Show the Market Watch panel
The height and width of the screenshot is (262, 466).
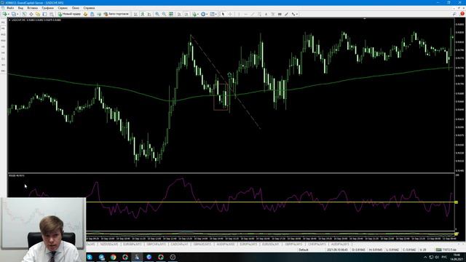24,14
